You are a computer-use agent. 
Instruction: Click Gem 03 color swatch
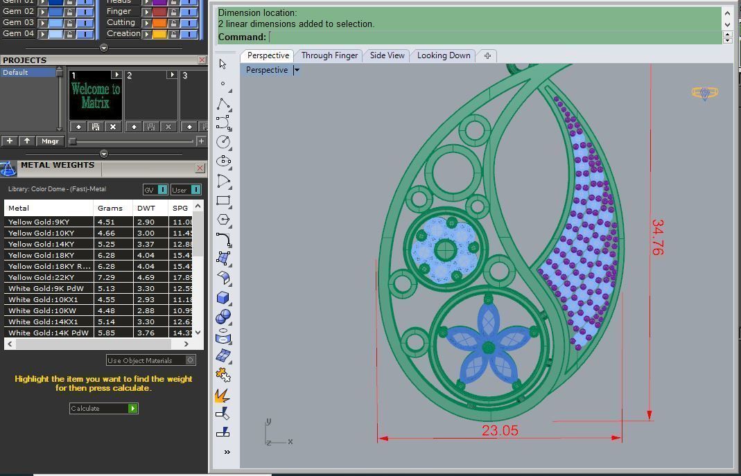pos(55,23)
